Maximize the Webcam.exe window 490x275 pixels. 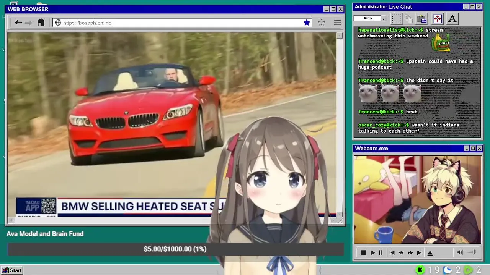(x=473, y=148)
